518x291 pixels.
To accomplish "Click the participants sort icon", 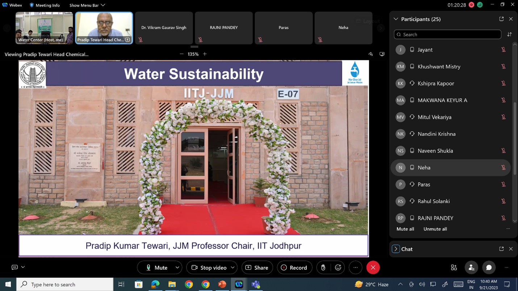I will click(x=510, y=34).
